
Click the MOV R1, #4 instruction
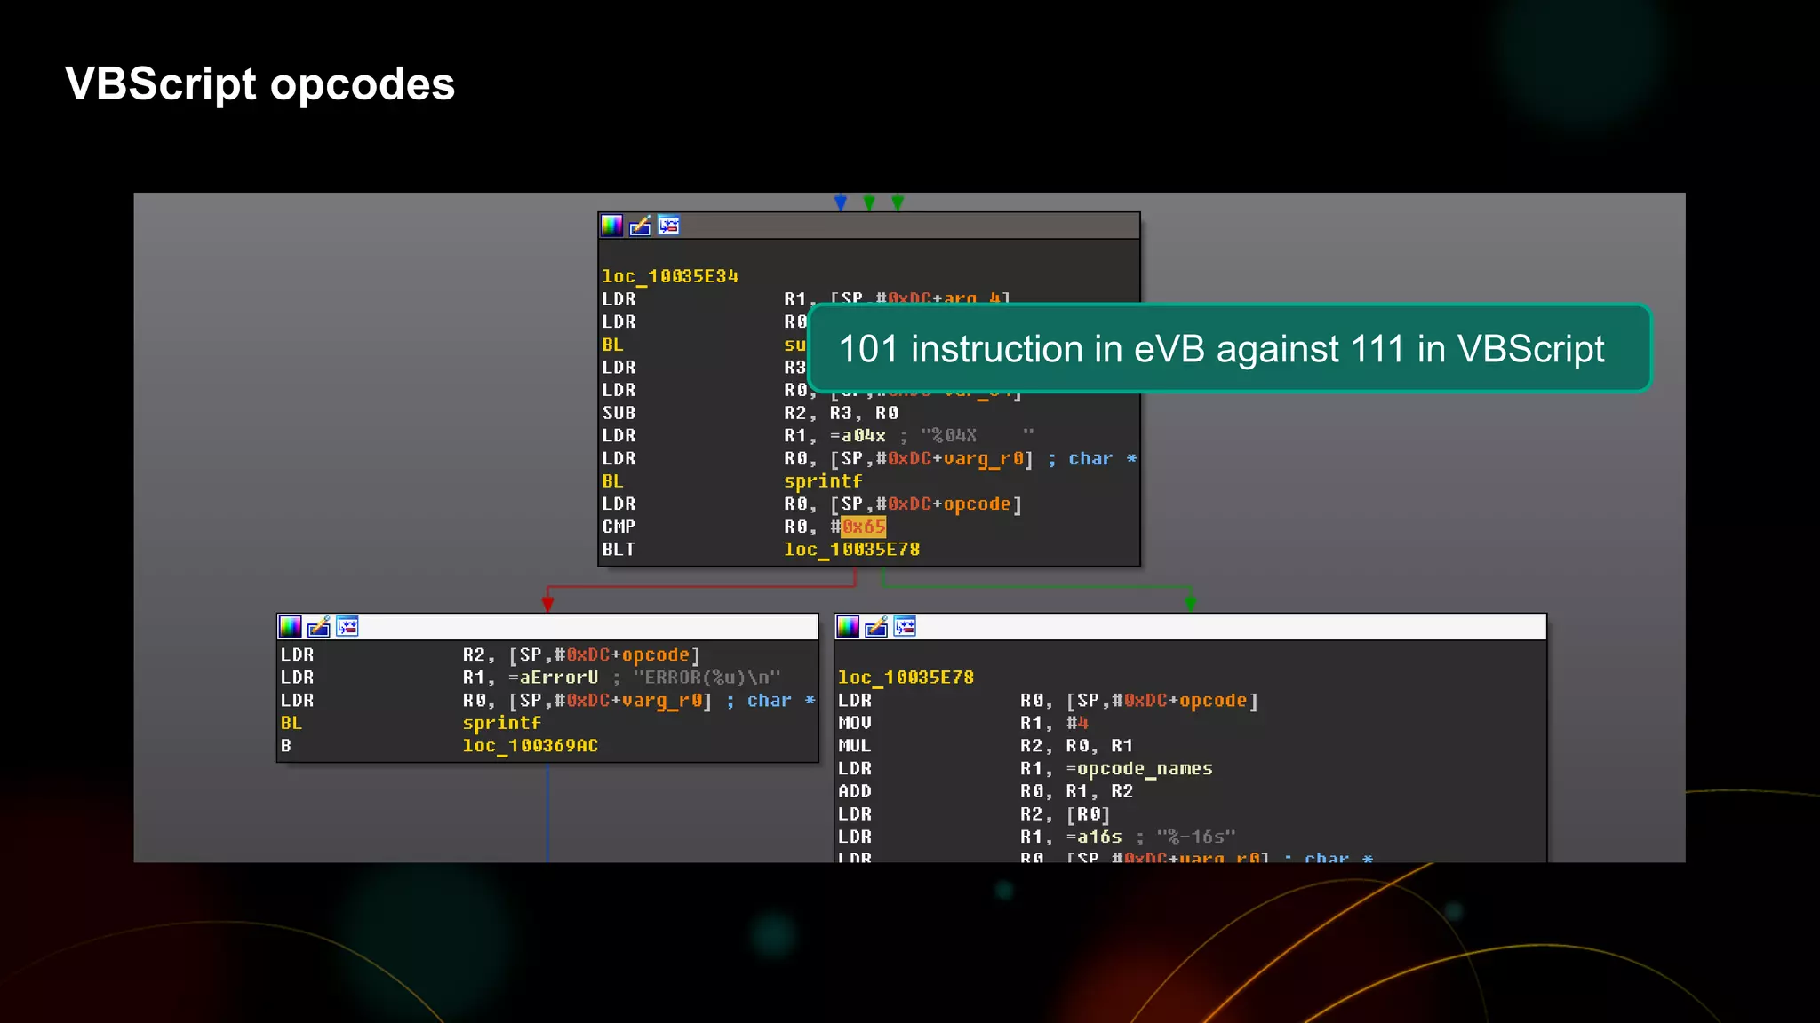[963, 724]
